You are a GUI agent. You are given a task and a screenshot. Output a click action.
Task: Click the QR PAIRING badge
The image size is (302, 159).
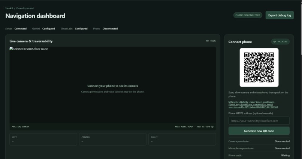pos(280,41)
